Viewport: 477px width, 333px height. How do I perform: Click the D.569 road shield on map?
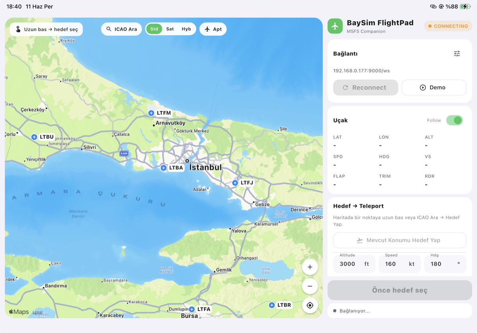[x=124, y=153]
